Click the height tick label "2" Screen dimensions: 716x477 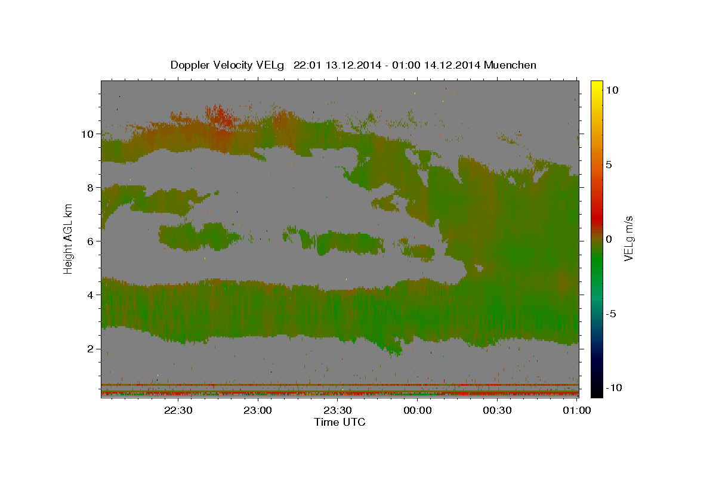point(91,349)
